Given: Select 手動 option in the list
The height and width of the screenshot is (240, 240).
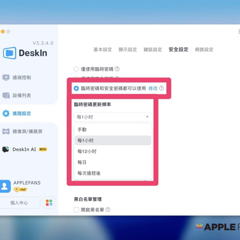Looking at the screenshot, I should coord(82,130).
